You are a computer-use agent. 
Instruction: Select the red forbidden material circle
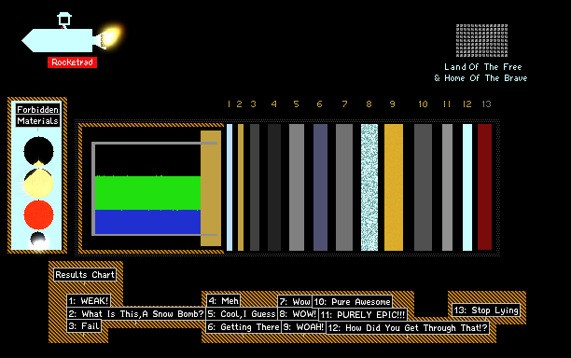[x=38, y=214]
